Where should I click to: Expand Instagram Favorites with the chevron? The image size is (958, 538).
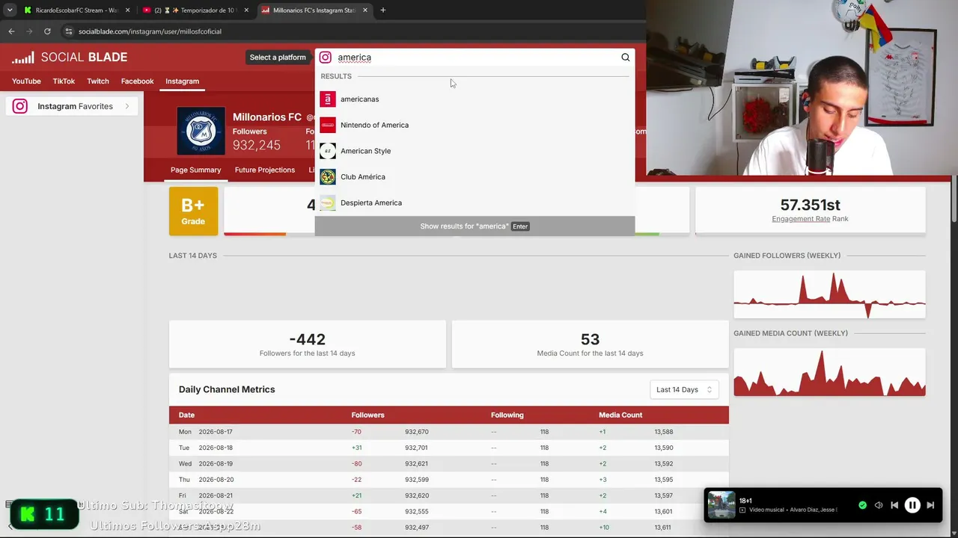click(x=127, y=106)
